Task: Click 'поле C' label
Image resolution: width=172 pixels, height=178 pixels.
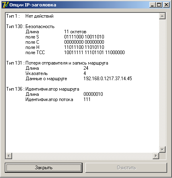Action: click(32, 42)
